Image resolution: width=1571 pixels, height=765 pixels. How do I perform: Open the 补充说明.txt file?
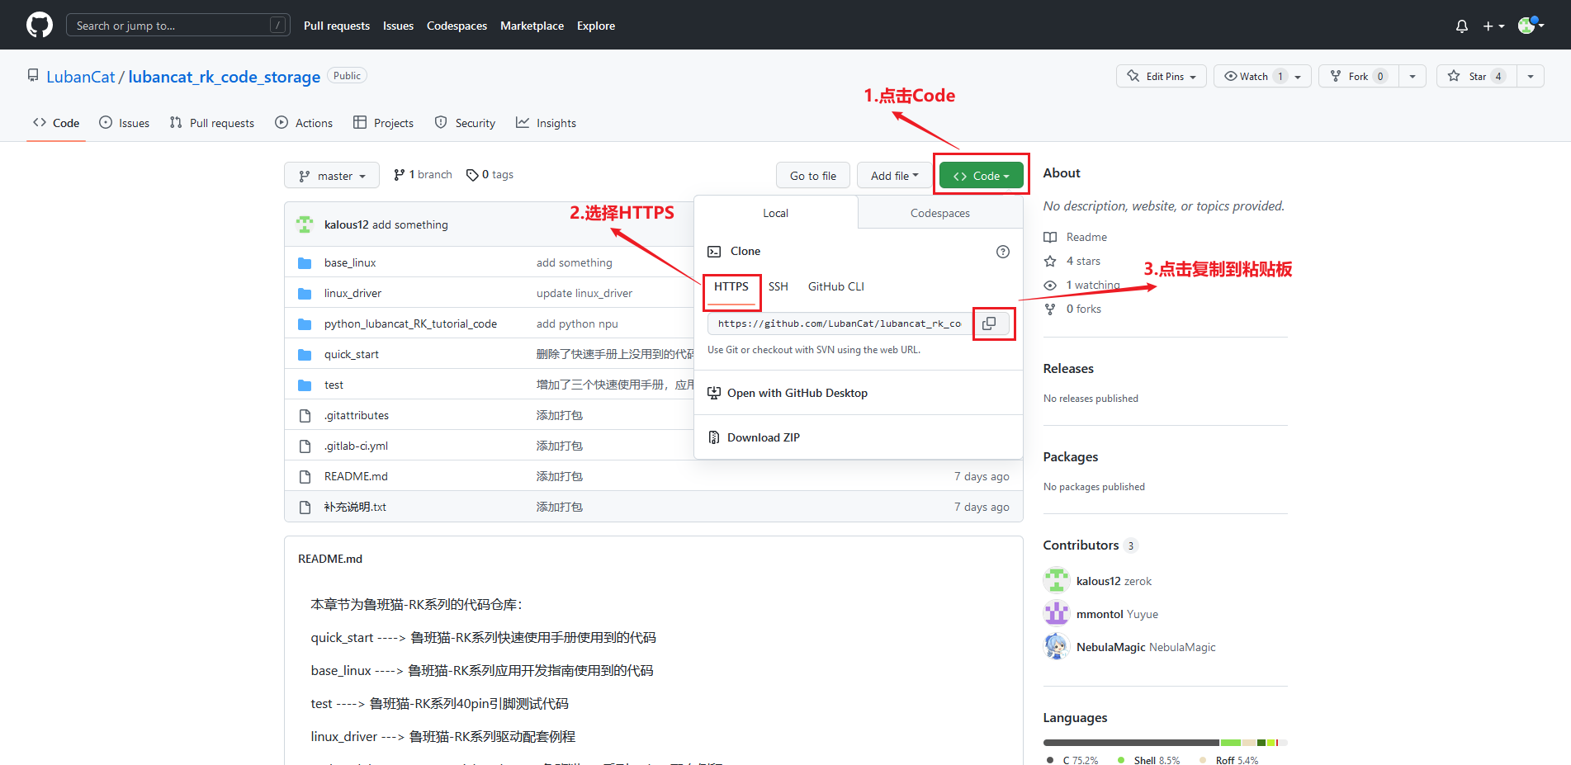(x=355, y=507)
